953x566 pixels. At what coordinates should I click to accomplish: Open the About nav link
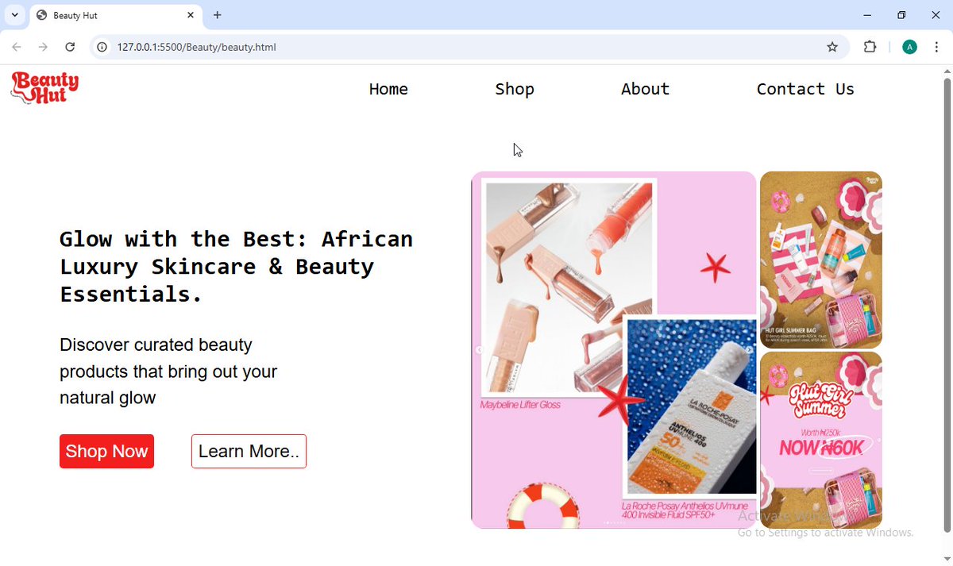[x=645, y=89]
